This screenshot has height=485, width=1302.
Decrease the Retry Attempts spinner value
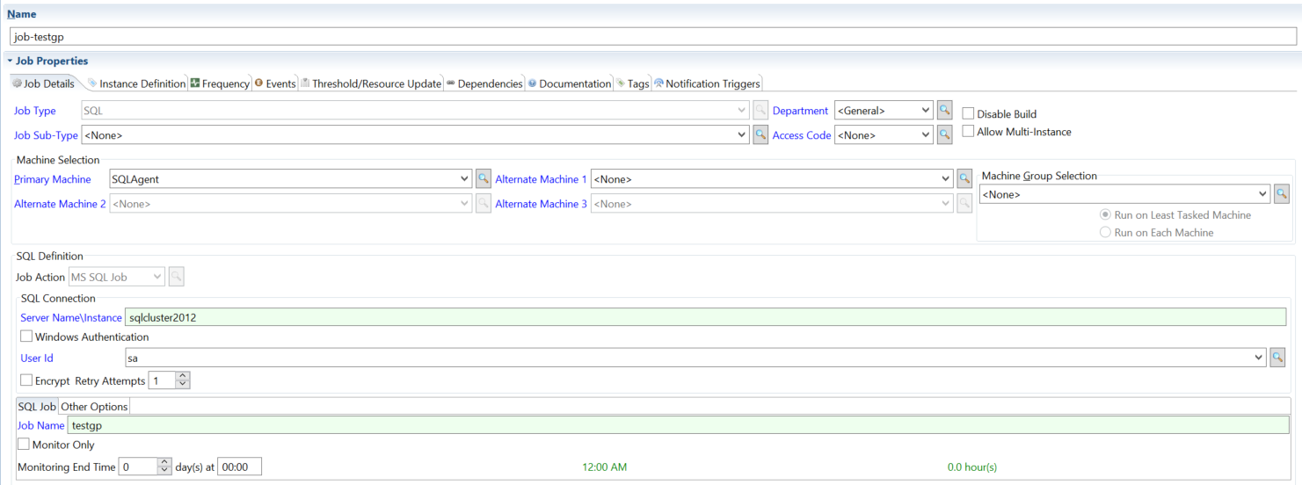tap(183, 385)
